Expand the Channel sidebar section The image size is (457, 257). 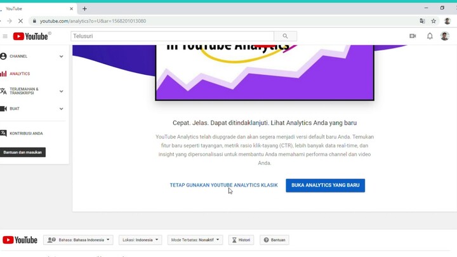[61, 56]
